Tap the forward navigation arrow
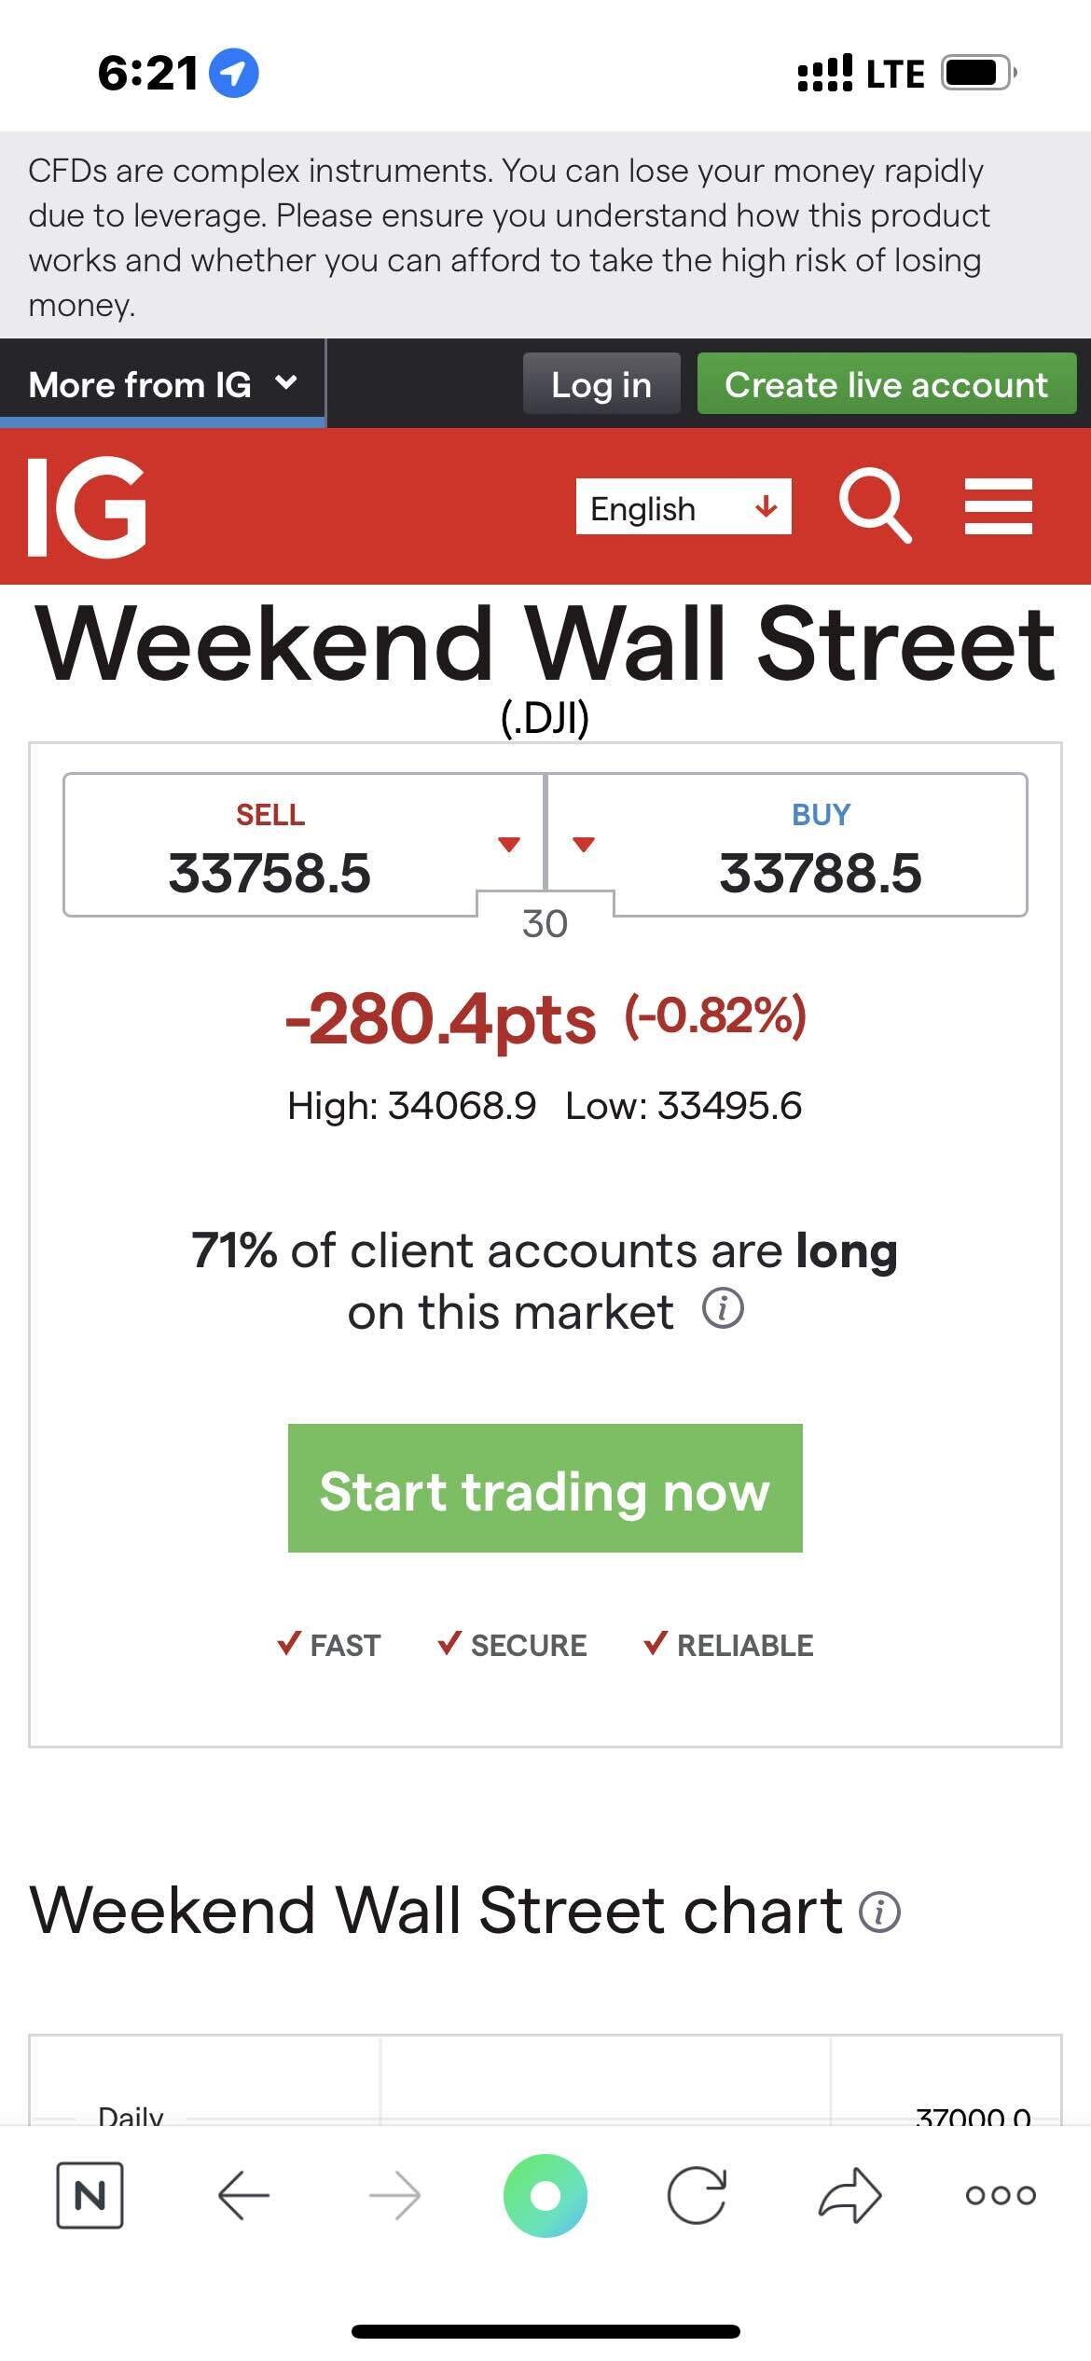Viewport: 1091px width, 2361px height. (394, 2196)
